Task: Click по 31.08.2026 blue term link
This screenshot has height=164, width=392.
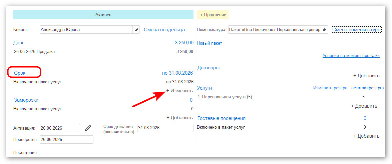Action: pyautogui.click(x=177, y=73)
